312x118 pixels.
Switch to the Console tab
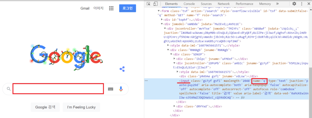[x=189, y=4]
